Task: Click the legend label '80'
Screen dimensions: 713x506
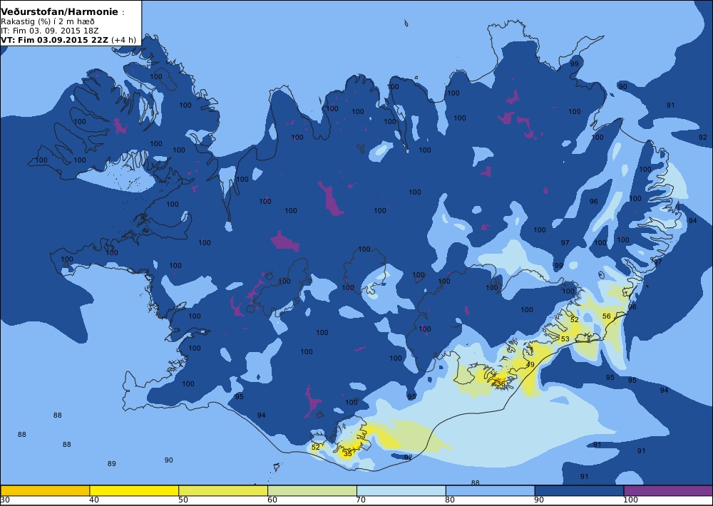Action: [x=450, y=500]
